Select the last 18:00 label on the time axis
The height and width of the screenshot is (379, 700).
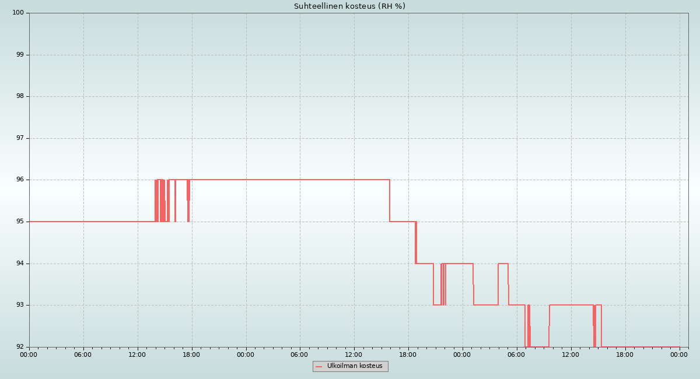(625, 355)
